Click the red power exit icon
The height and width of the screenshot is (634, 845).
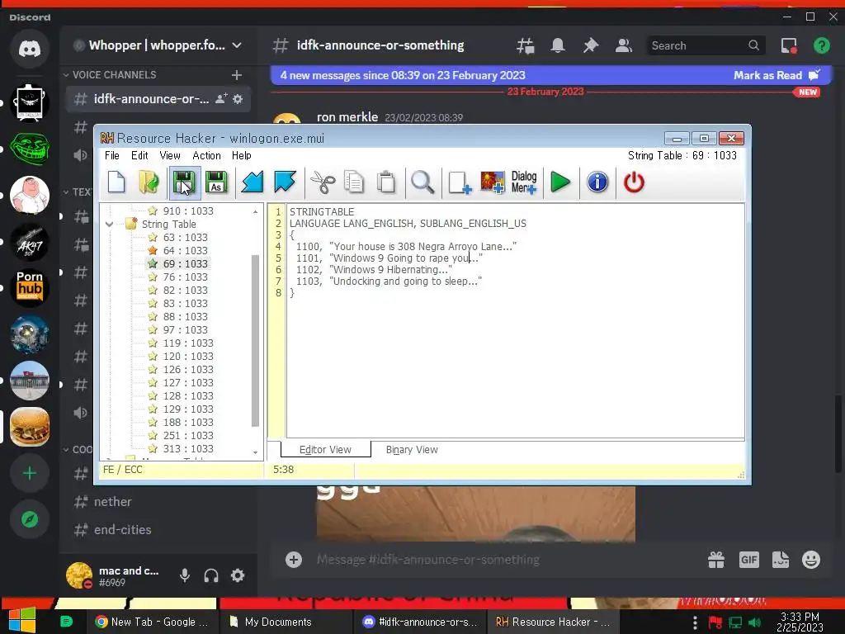[x=634, y=182]
